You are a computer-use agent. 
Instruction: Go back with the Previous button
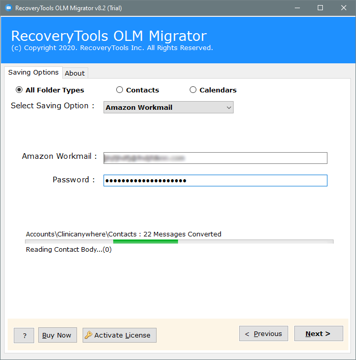(264, 333)
